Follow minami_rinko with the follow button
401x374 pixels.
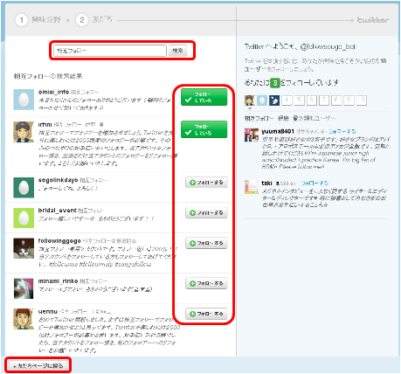[x=206, y=283]
